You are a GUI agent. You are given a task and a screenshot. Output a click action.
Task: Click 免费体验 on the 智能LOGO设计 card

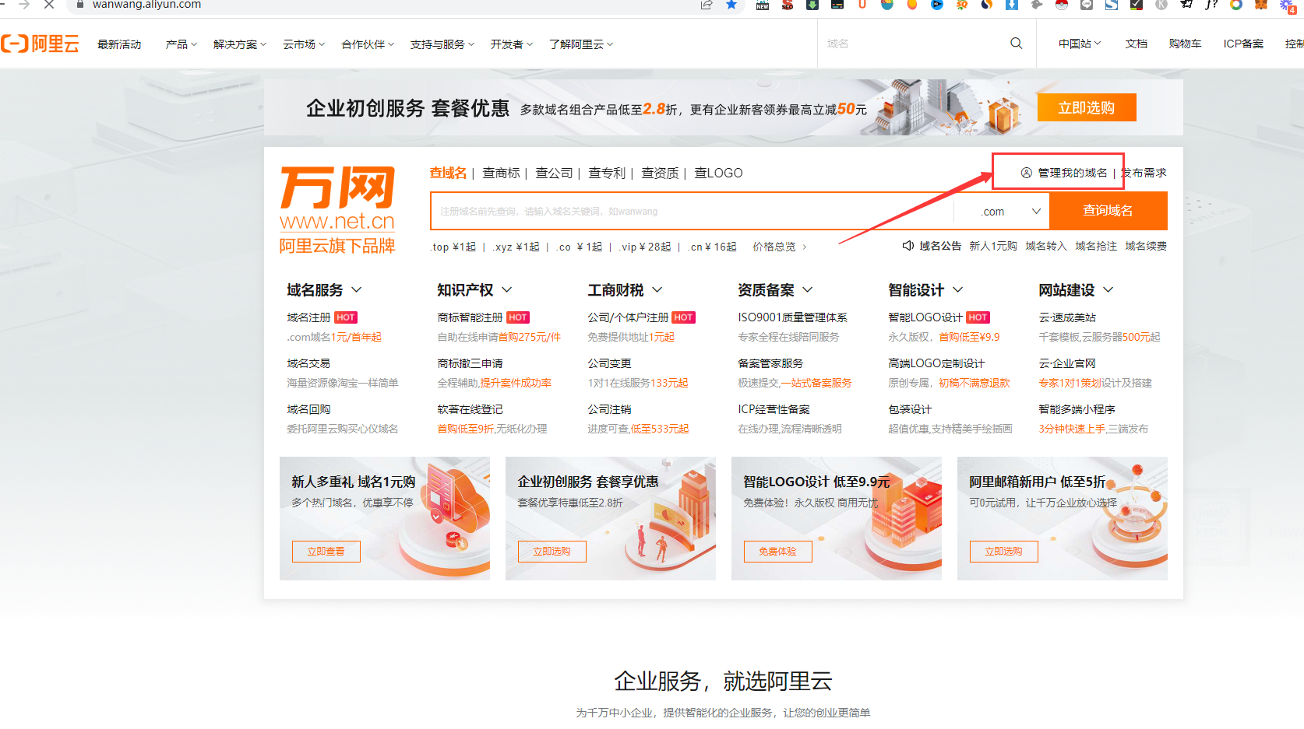click(x=777, y=551)
